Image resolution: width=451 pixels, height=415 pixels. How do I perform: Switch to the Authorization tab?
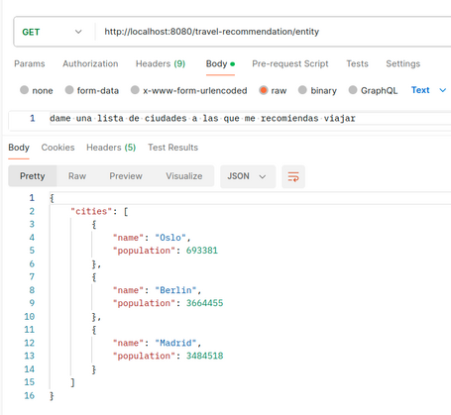tap(90, 63)
